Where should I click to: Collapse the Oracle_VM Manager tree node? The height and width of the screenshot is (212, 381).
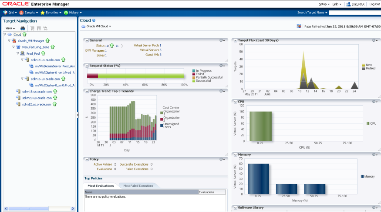[x=9, y=41]
